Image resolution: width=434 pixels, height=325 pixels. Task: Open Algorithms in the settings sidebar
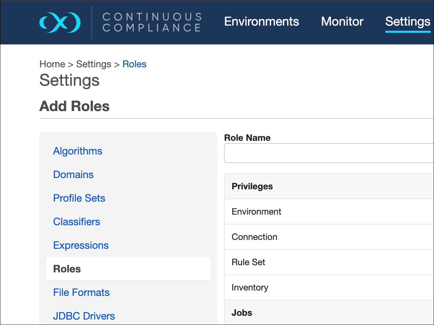point(78,151)
